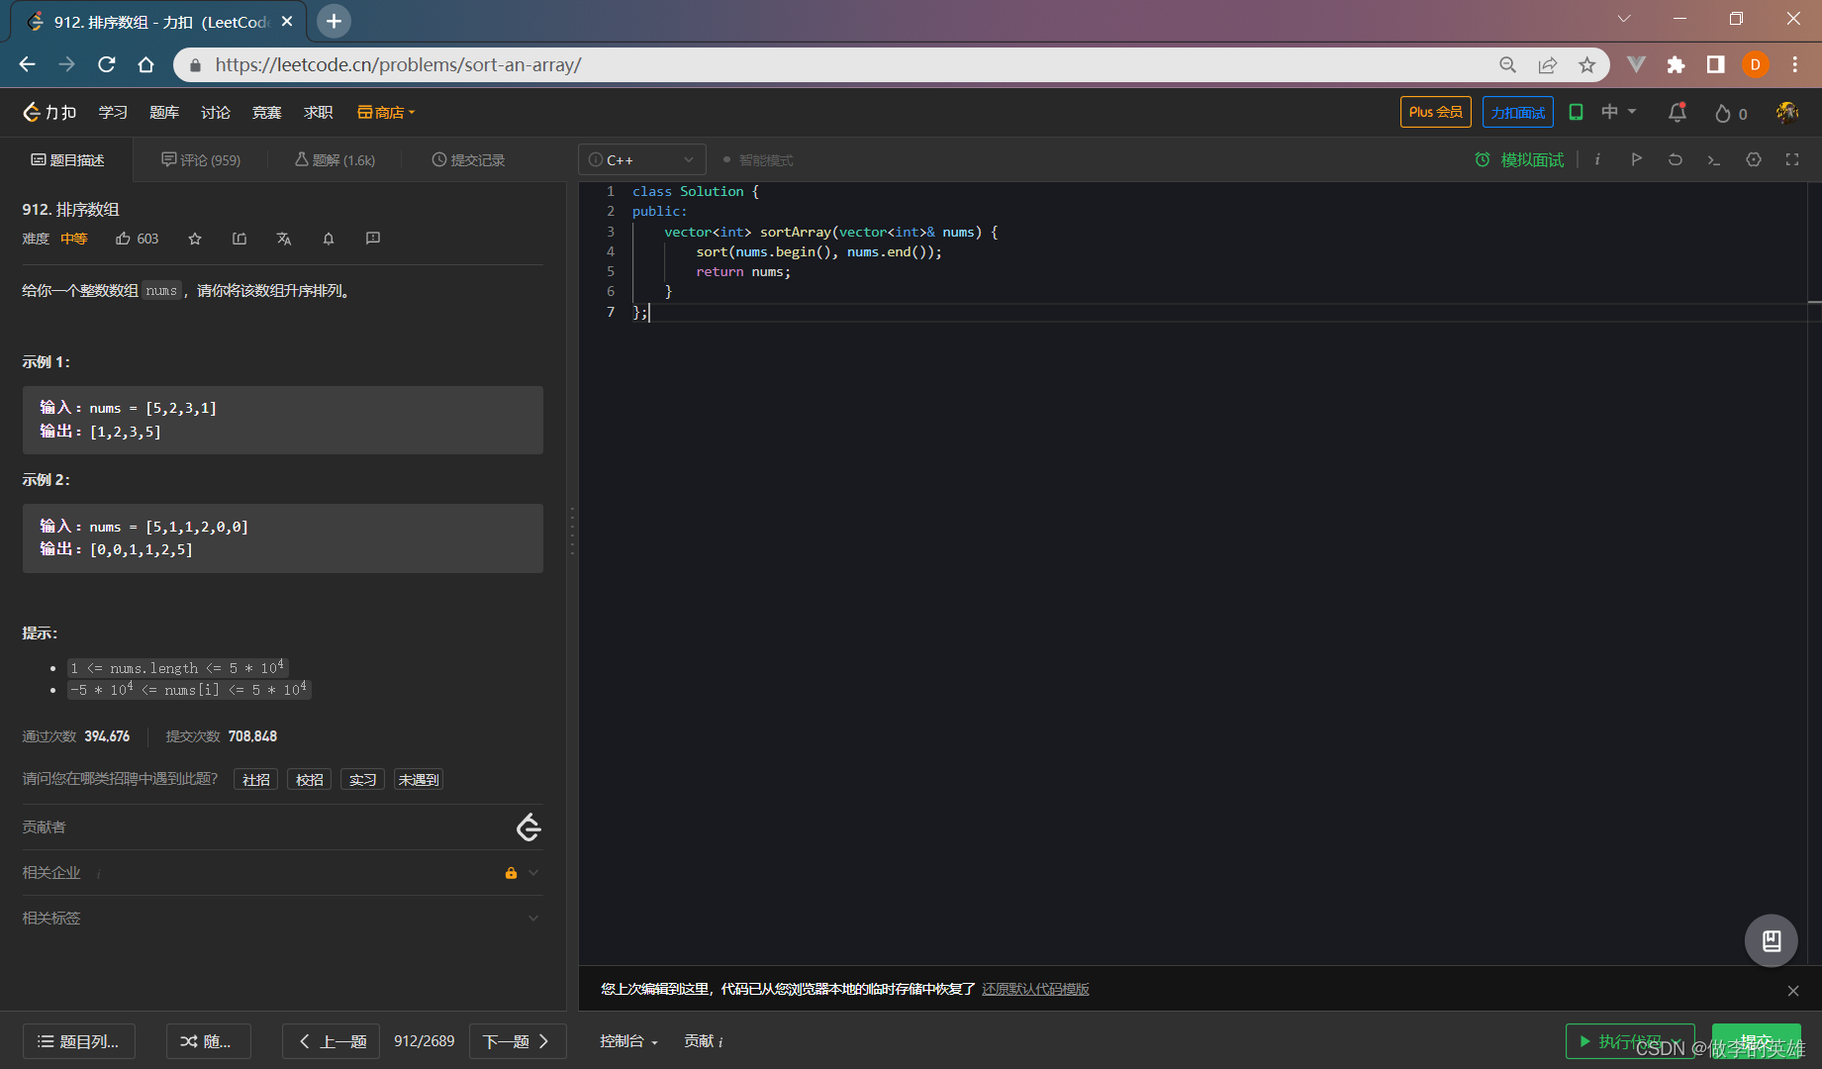Open 题目列表 problem list button
The height and width of the screenshot is (1069, 1822).
(79, 1041)
